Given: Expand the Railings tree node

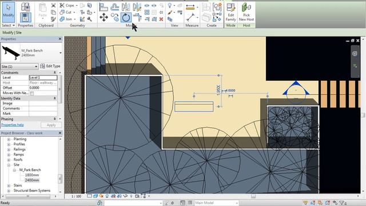Looking at the screenshot, I should coord(9,149).
